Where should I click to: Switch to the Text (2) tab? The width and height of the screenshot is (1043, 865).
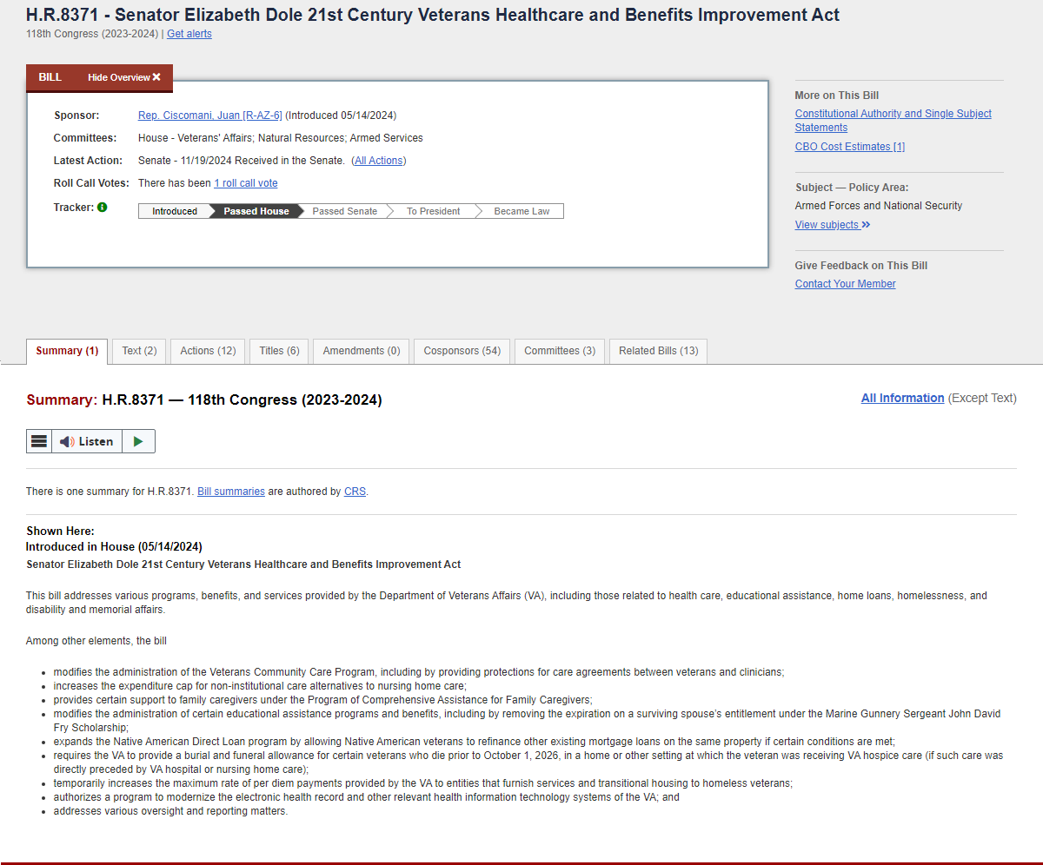click(139, 351)
